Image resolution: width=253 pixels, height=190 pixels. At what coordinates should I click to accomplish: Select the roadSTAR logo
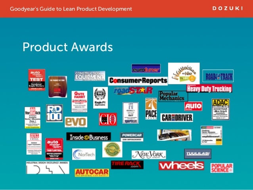[133, 90]
